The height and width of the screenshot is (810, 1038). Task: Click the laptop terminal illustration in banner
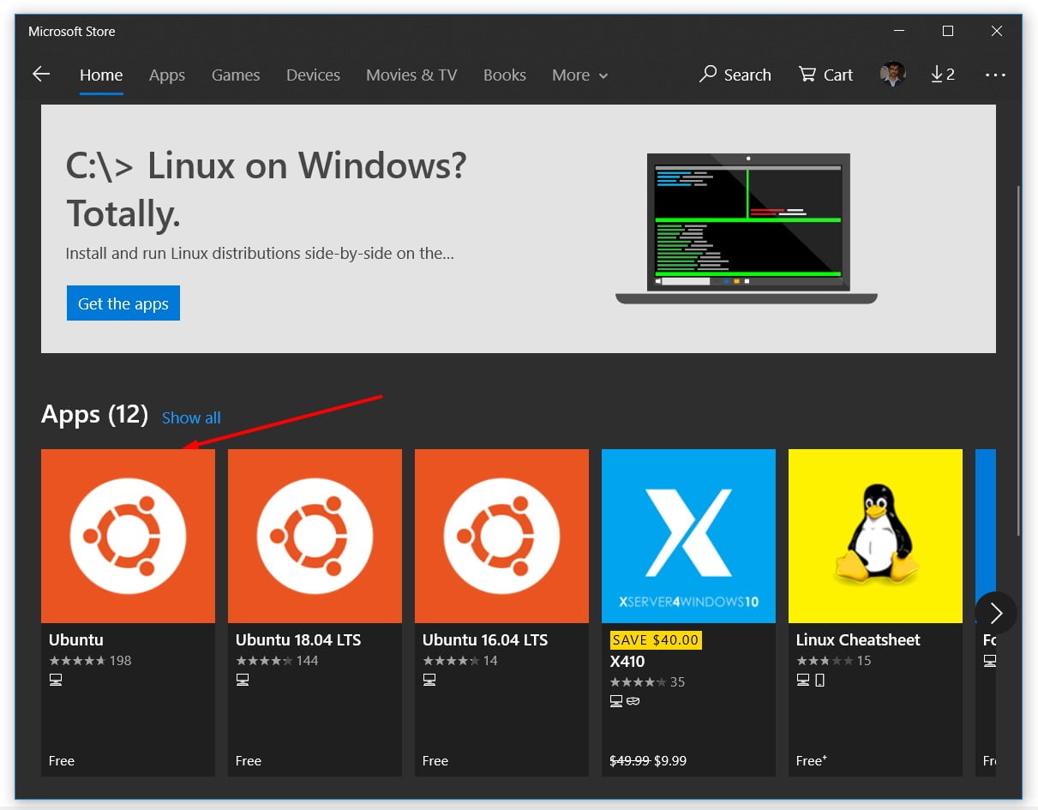[747, 229]
